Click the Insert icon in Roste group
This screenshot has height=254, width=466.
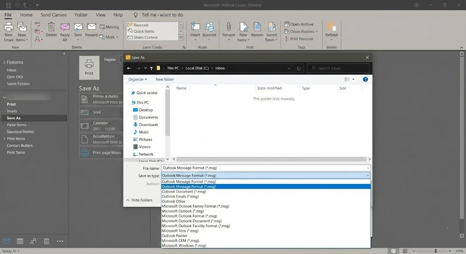click(x=195, y=27)
